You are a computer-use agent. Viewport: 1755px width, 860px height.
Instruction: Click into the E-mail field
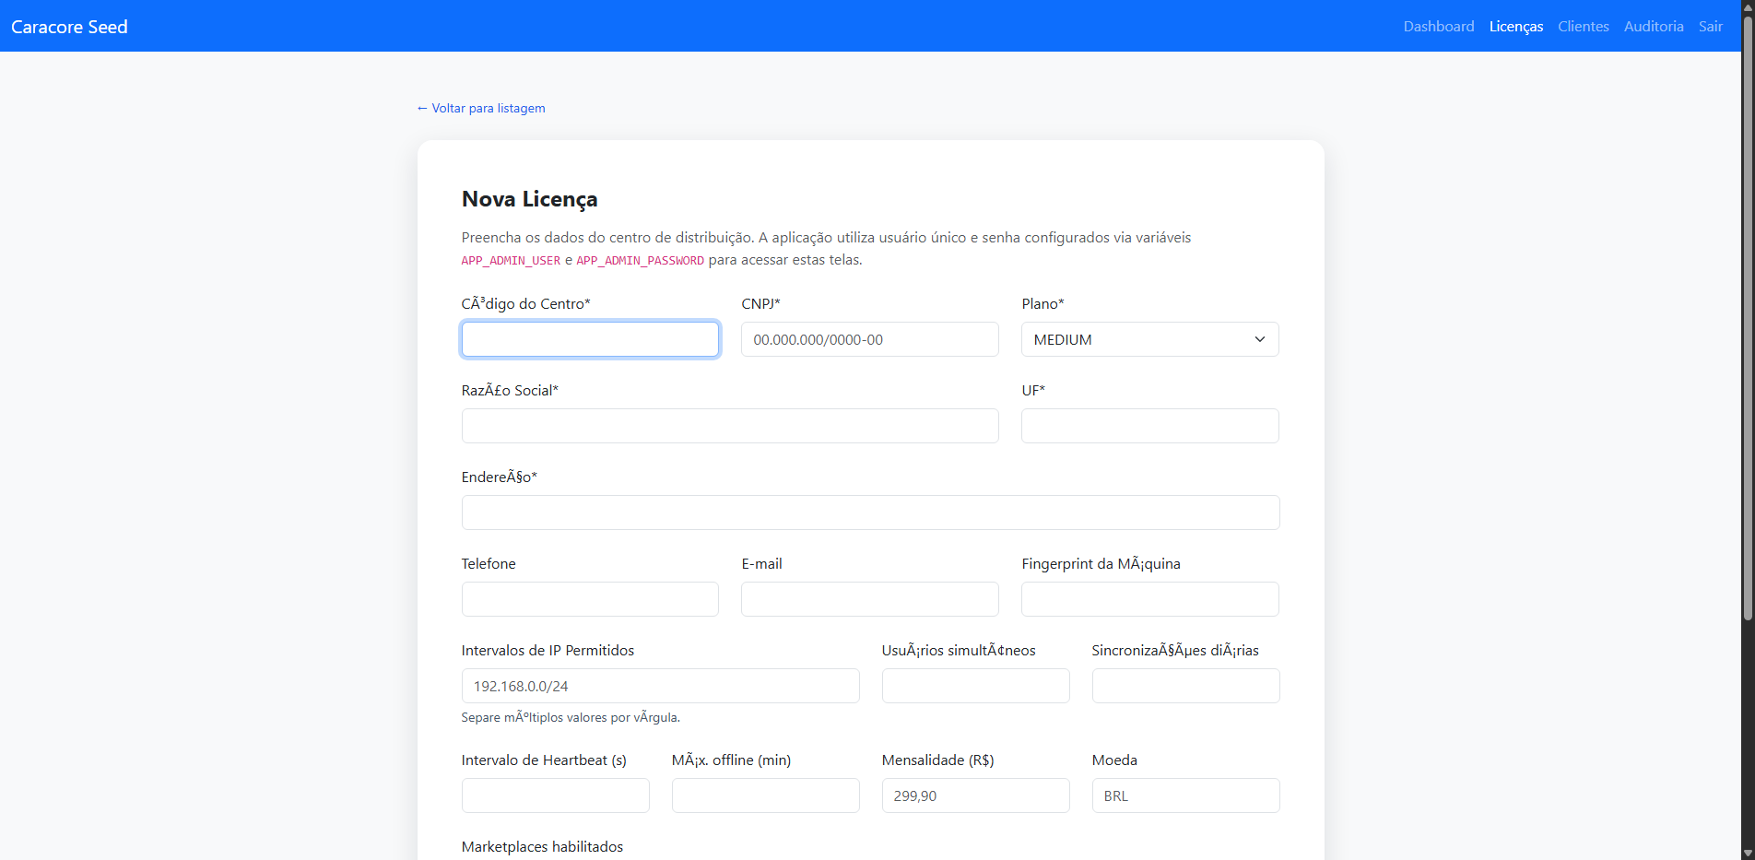point(869,599)
